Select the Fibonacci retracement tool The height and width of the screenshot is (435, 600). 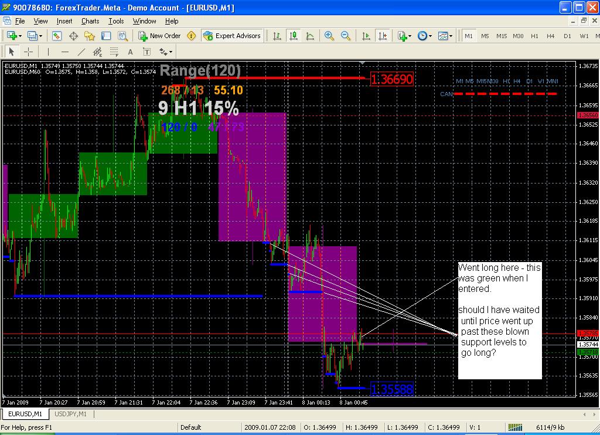click(114, 52)
